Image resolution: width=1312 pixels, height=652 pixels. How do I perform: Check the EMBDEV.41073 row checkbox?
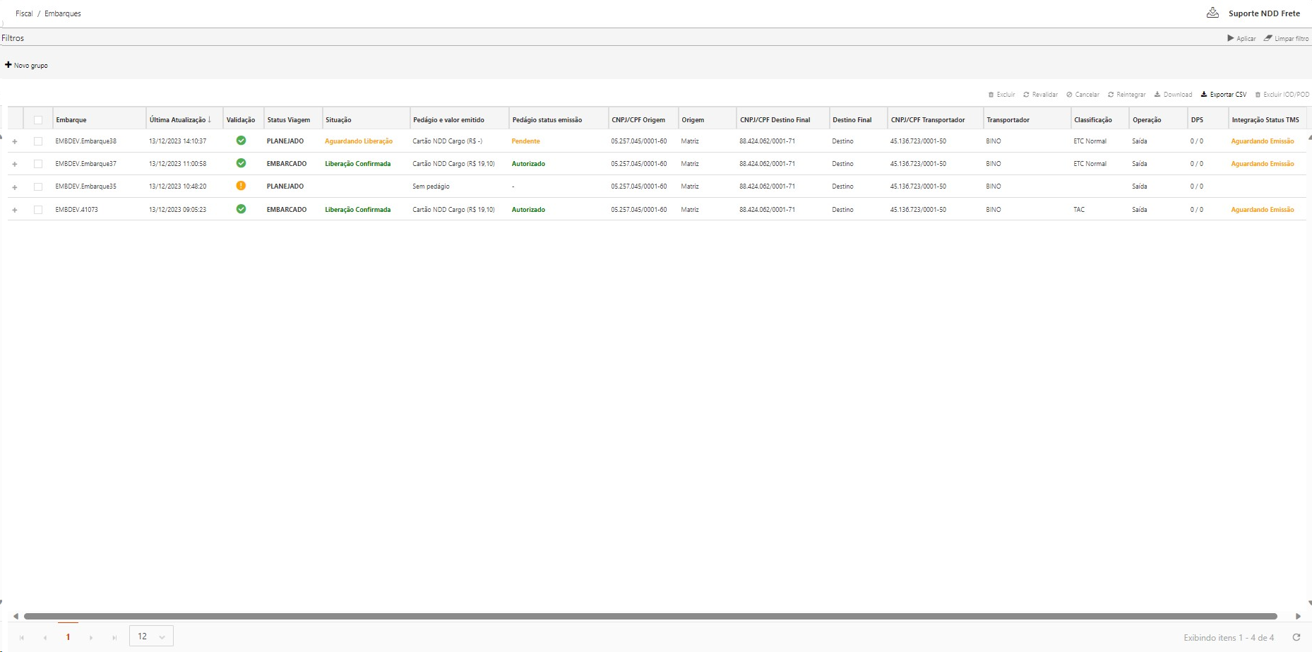(x=38, y=210)
